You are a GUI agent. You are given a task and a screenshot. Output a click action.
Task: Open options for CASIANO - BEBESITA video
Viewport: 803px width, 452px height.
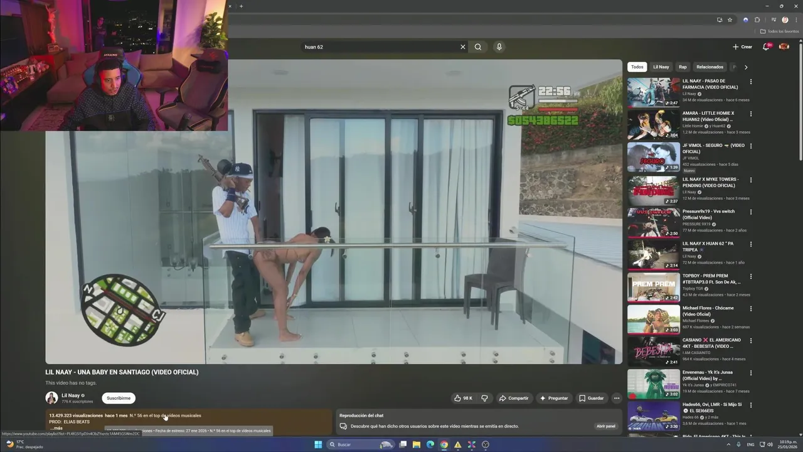(x=750, y=341)
